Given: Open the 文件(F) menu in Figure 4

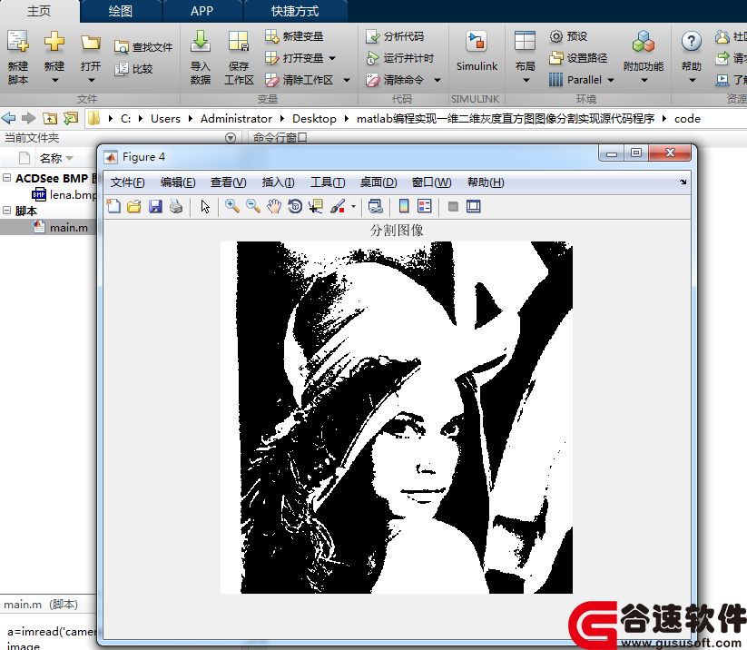Looking at the screenshot, I should pos(127,182).
